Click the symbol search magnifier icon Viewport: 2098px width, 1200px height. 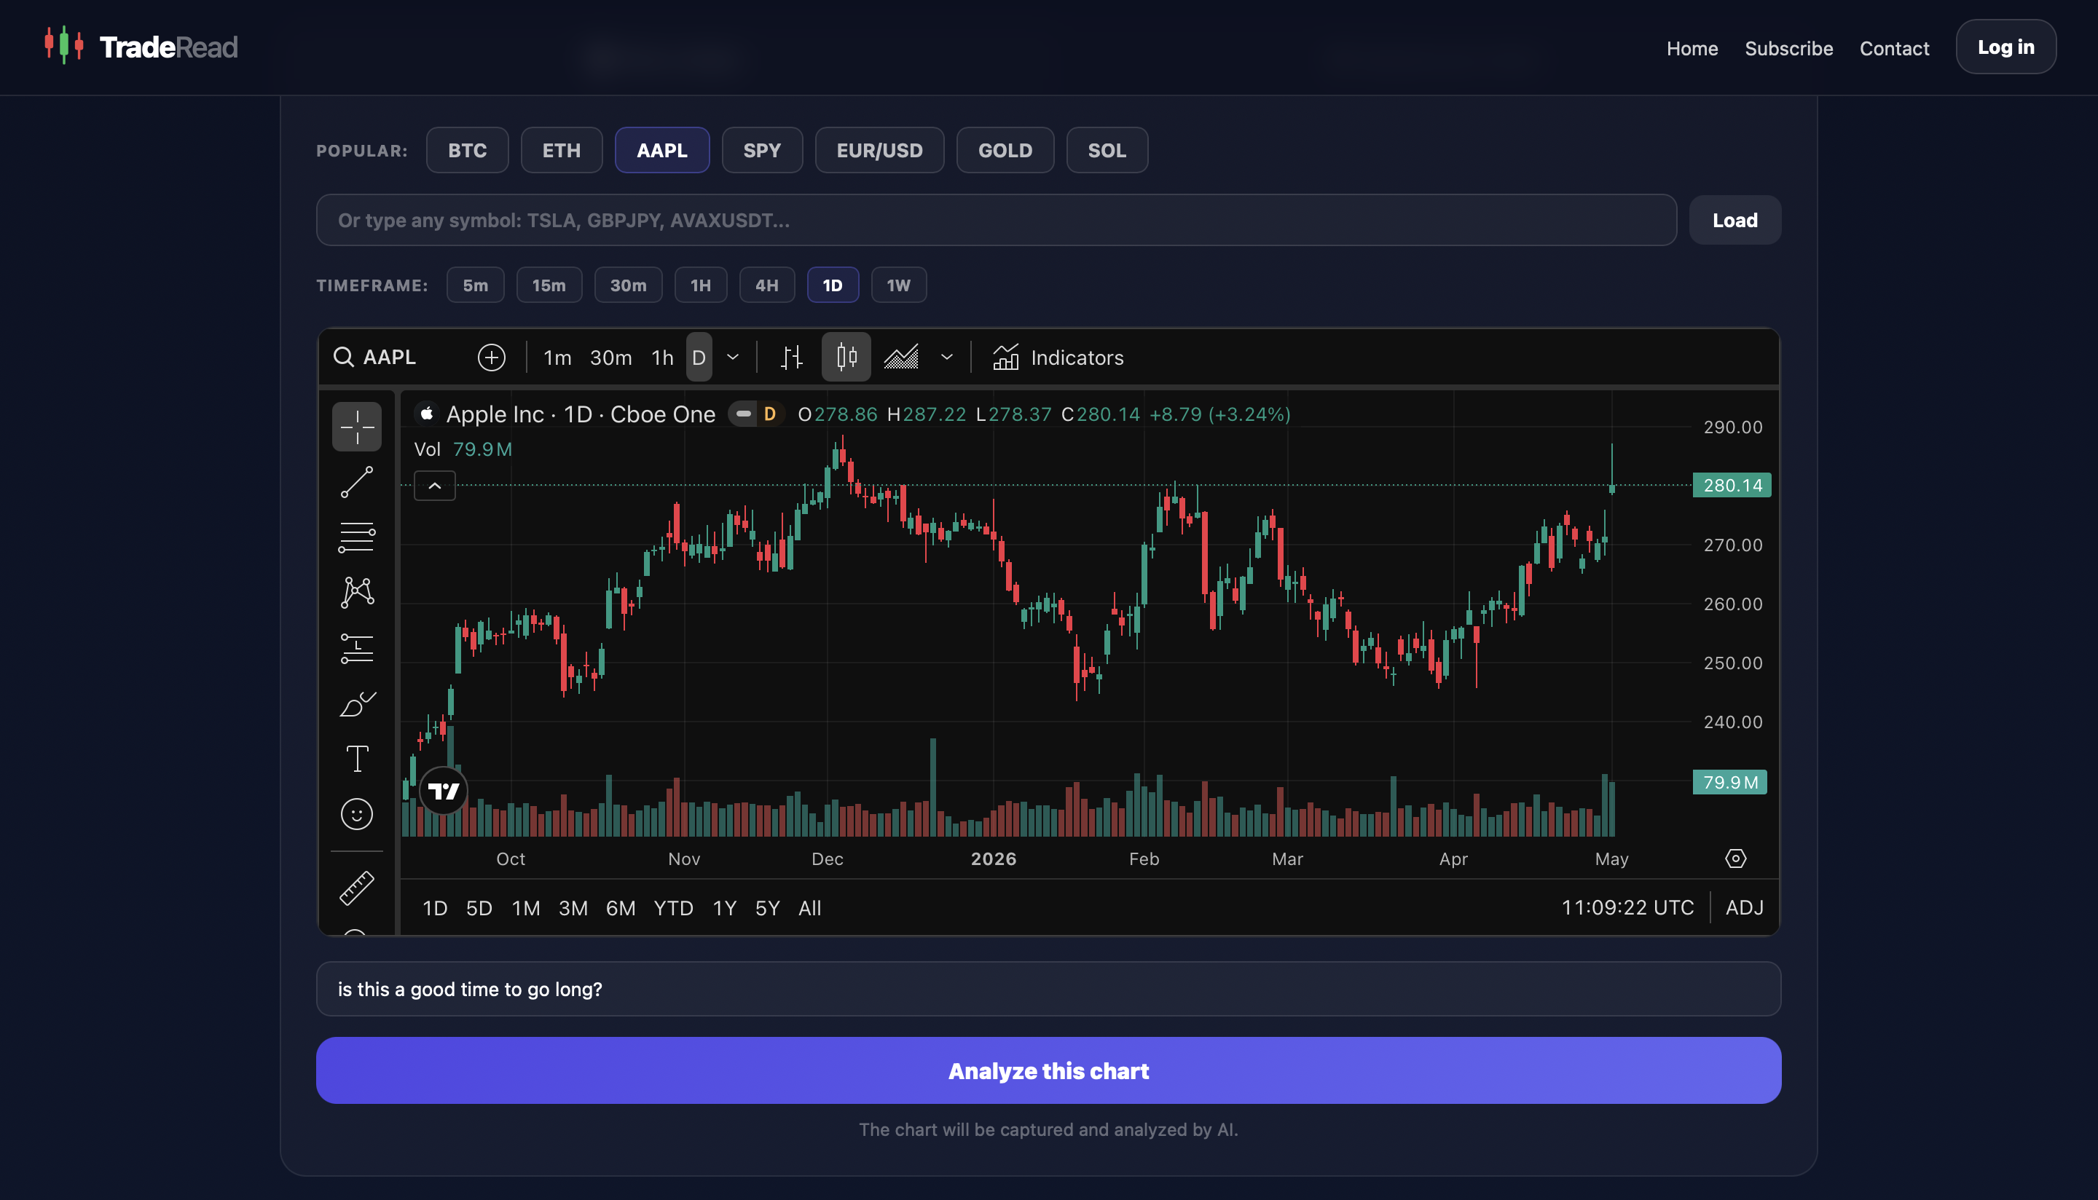[343, 357]
